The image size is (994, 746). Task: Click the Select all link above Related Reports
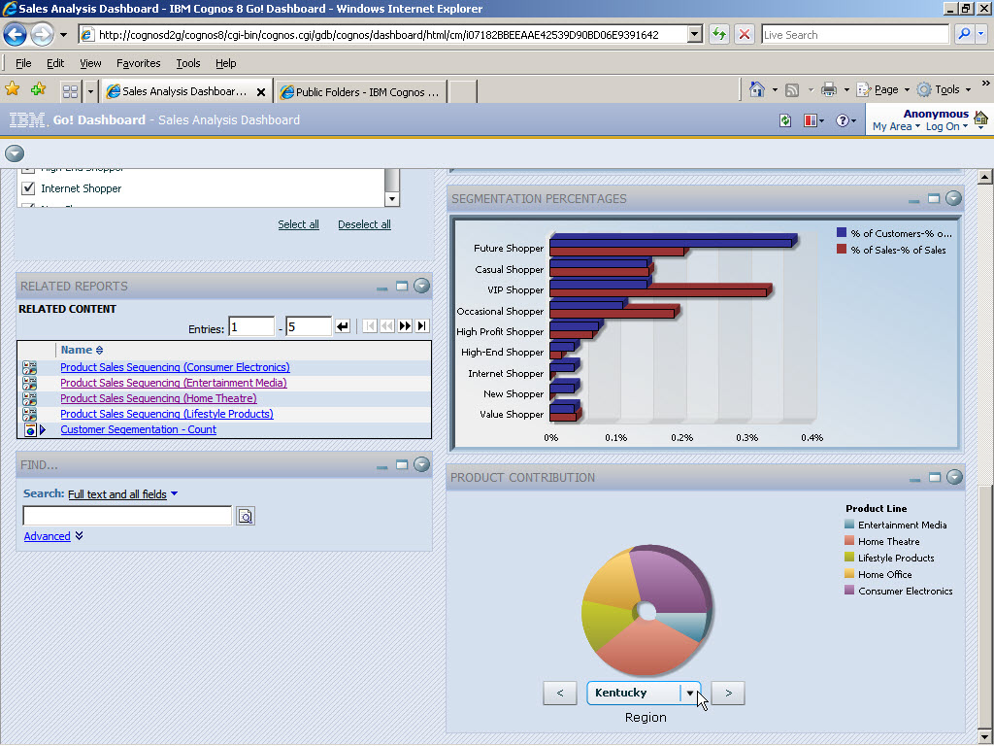click(298, 223)
